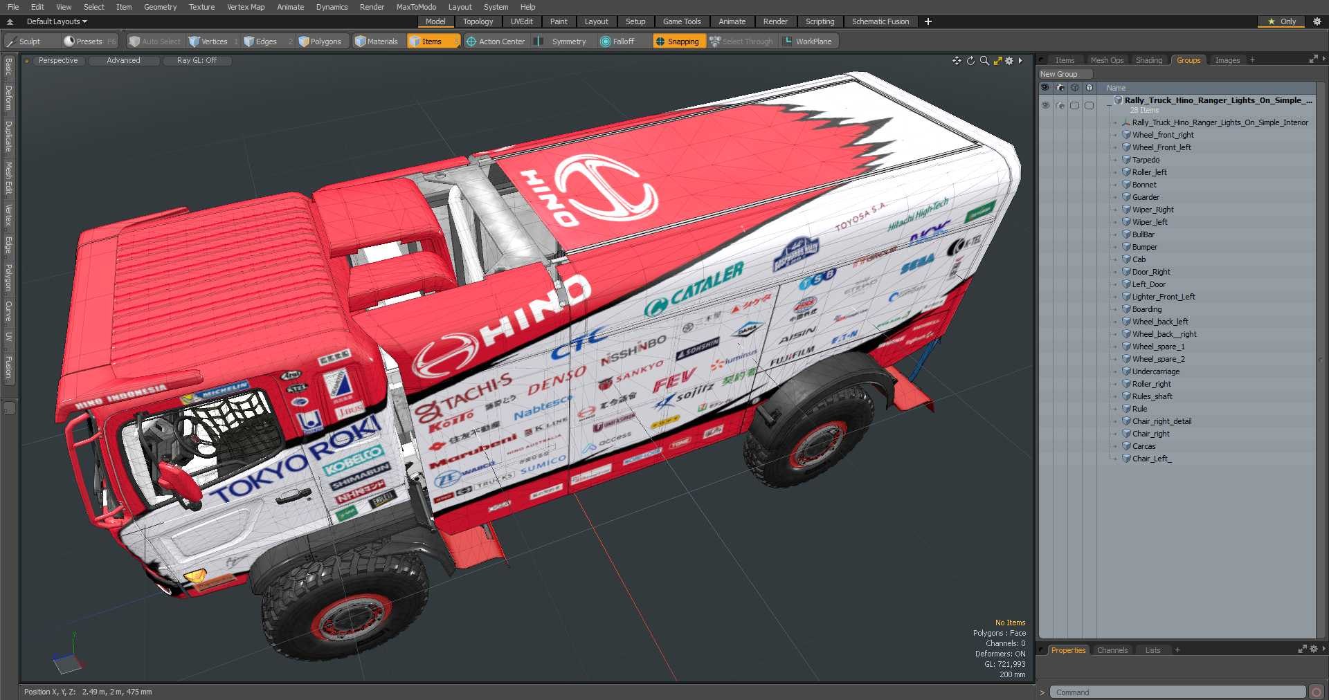Click the viewport rotate icon
This screenshot has width=1329, height=700.
point(970,61)
